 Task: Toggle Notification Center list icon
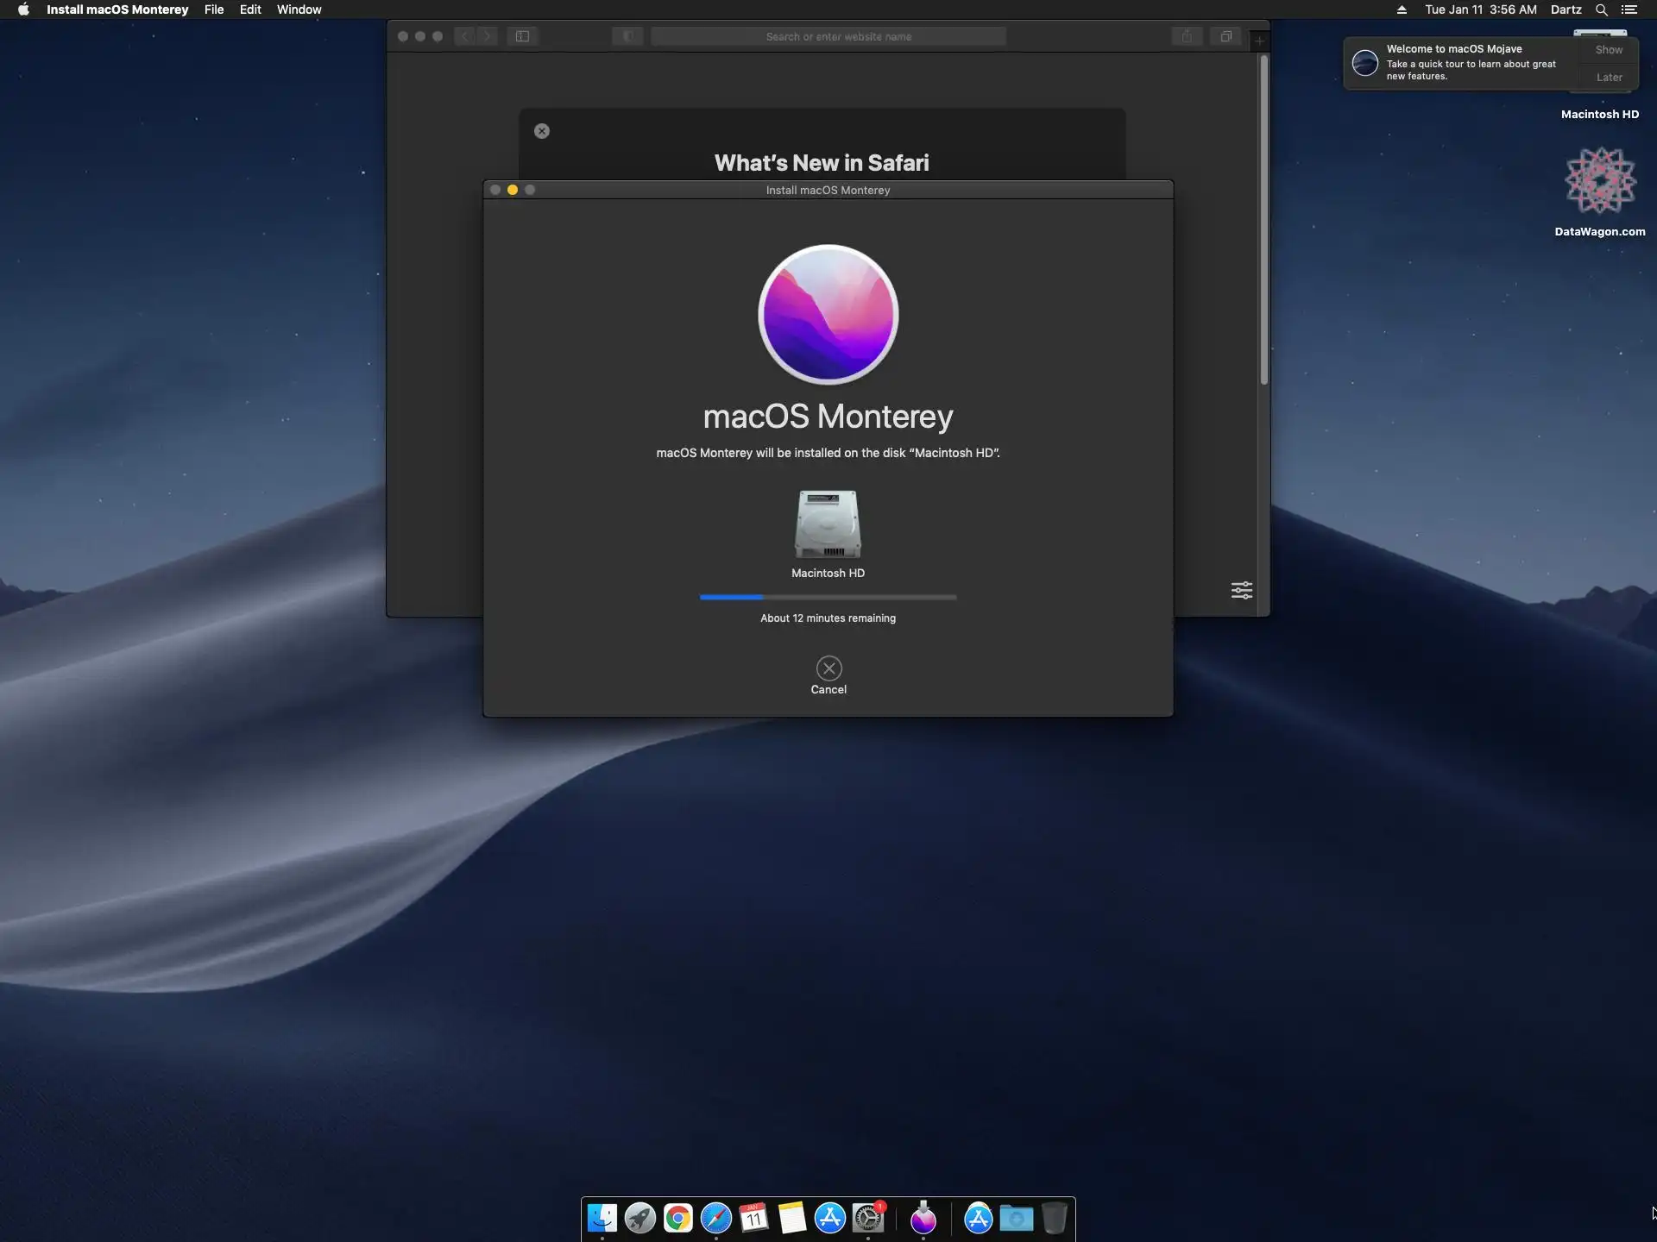[1629, 9]
